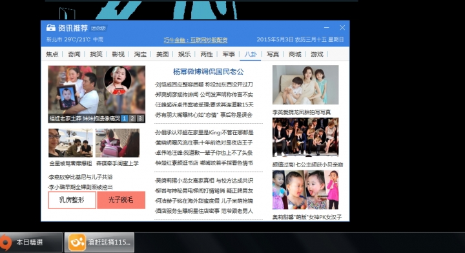Switch to the 两性 tab
Image resolution: width=465 pixels, height=253 pixels.
point(207,54)
